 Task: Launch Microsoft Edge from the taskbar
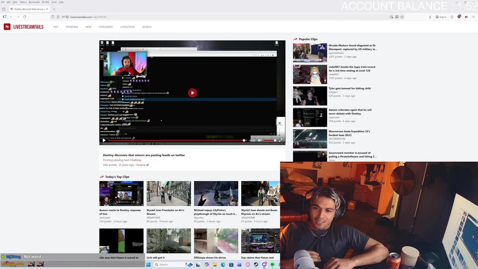click(223, 265)
